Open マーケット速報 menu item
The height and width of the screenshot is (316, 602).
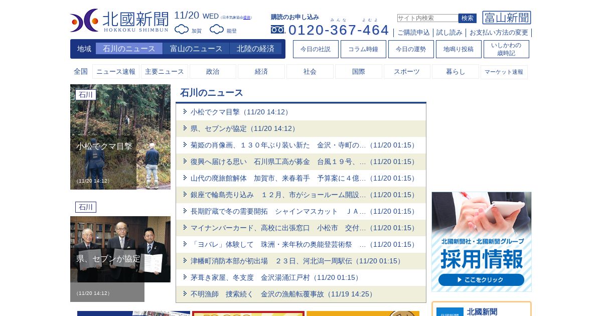[x=504, y=72]
